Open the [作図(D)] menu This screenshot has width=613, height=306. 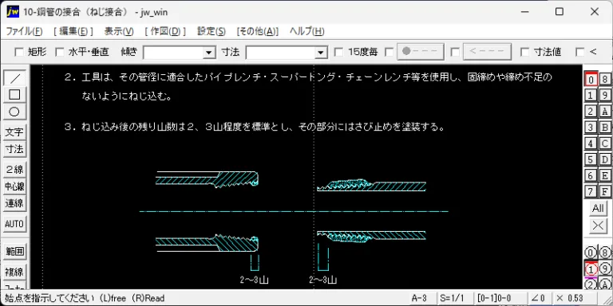pyautogui.click(x=165, y=32)
